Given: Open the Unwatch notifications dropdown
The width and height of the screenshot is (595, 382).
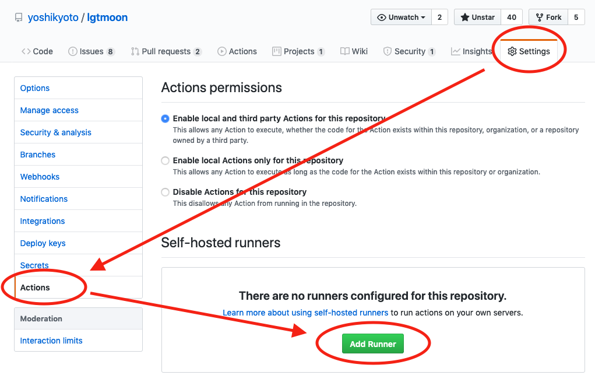Looking at the screenshot, I should (401, 17).
